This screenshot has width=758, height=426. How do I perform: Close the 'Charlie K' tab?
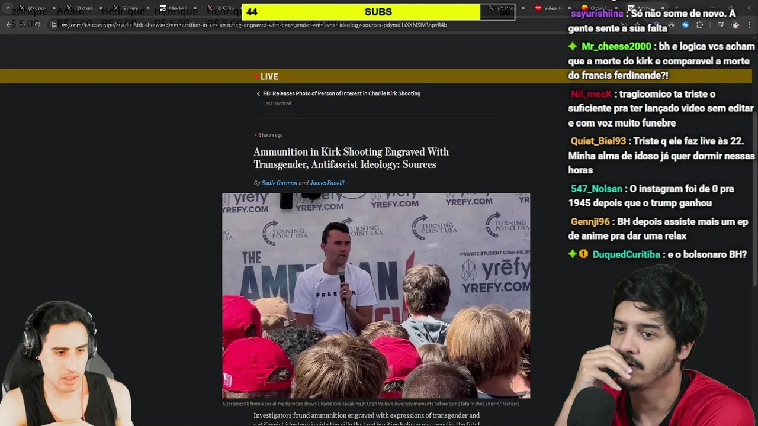[x=195, y=8]
